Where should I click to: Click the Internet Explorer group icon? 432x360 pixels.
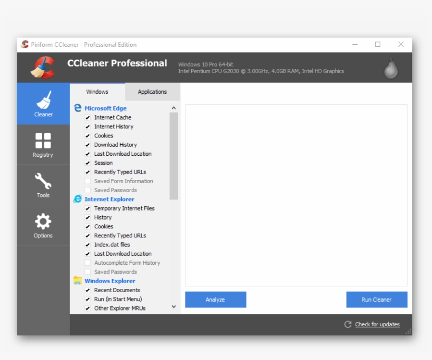77,199
